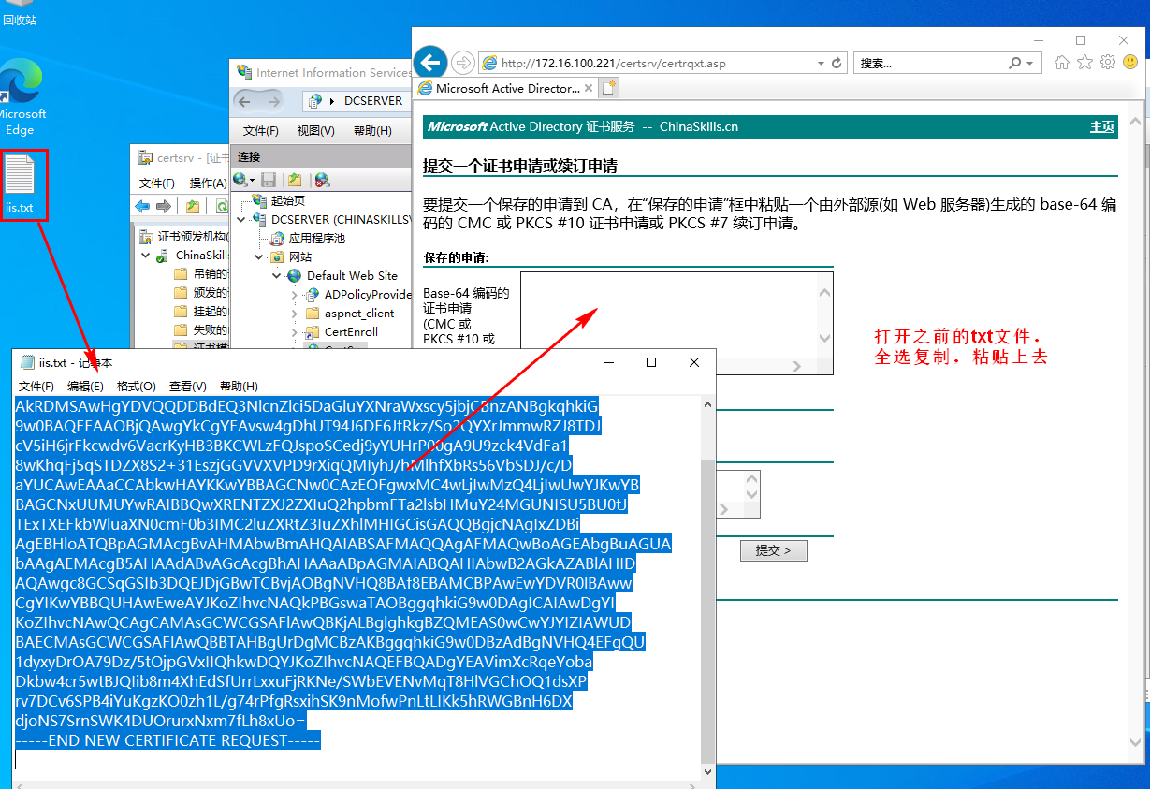This screenshot has width=1150, height=789.
Task: Refresh the certsrv page in IE
Action: coord(837,64)
